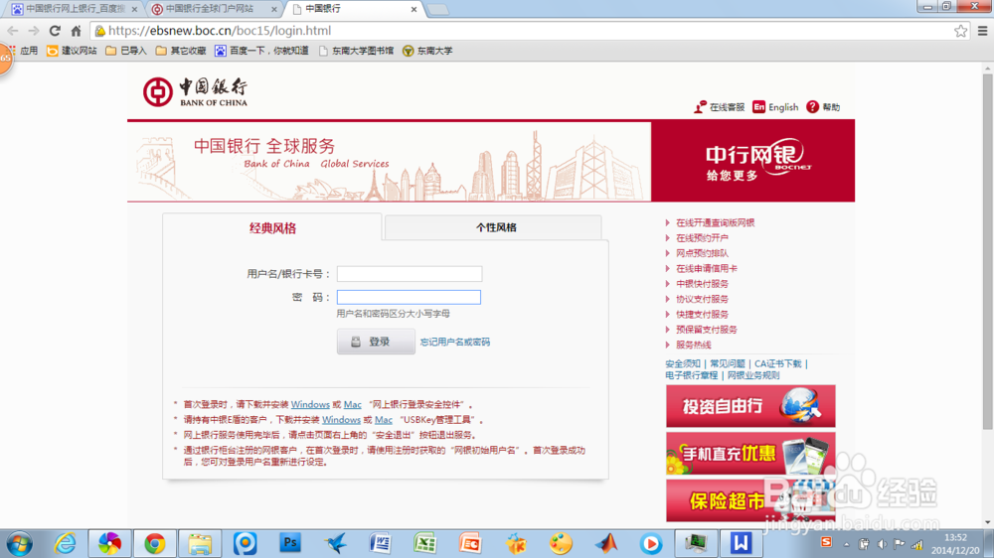The width and height of the screenshot is (994, 558).
Task: Open 预保留支付服务 link
Action: [x=706, y=330]
